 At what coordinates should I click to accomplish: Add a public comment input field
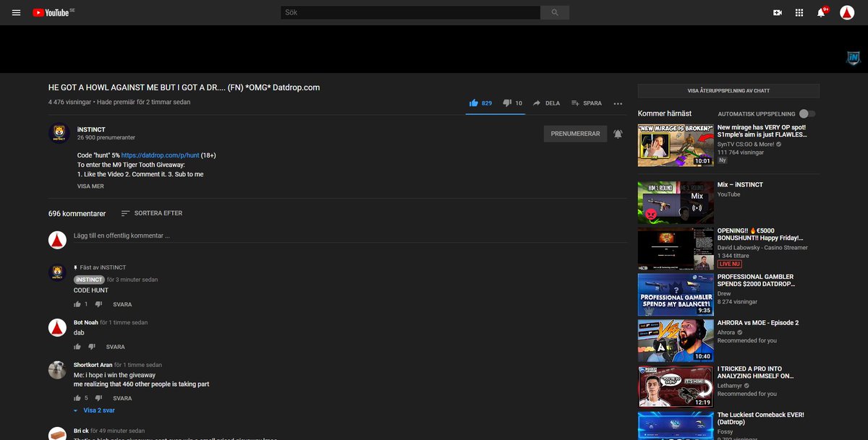pos(350,236)
